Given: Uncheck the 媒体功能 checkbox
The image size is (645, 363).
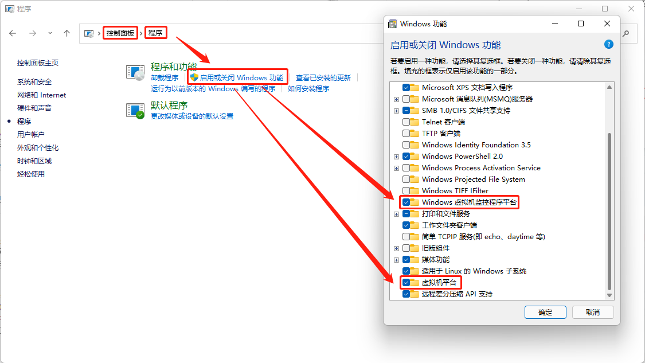Looking at the screenshot, I should tap(406, 260).
